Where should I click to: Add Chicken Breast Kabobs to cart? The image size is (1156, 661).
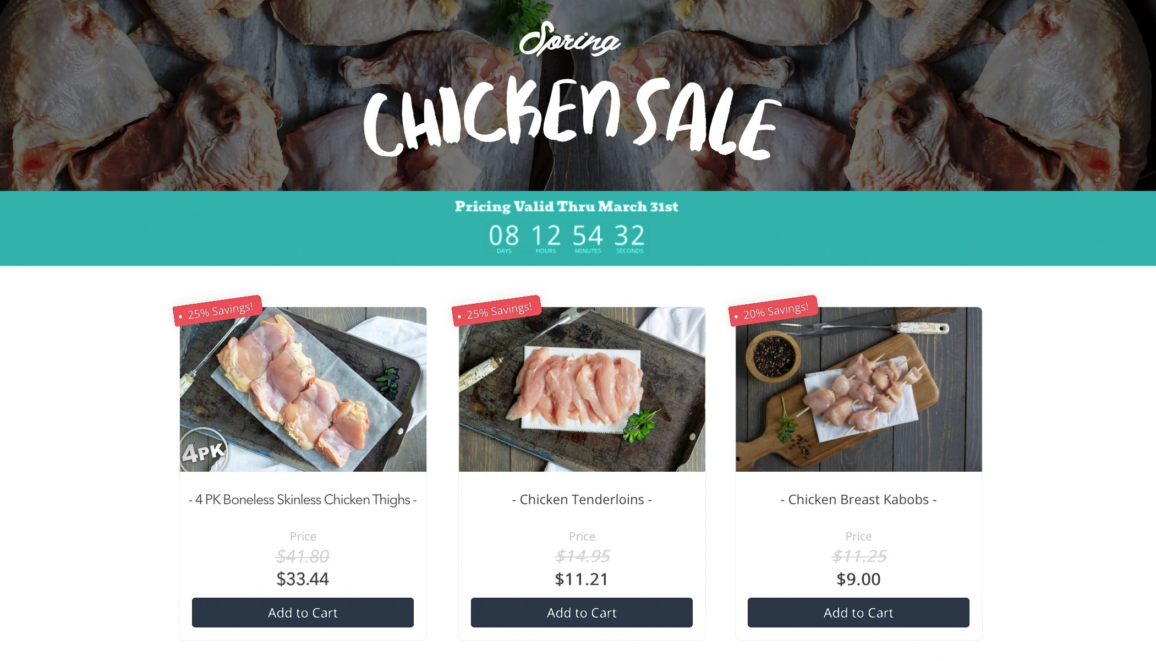click(858, 613)
